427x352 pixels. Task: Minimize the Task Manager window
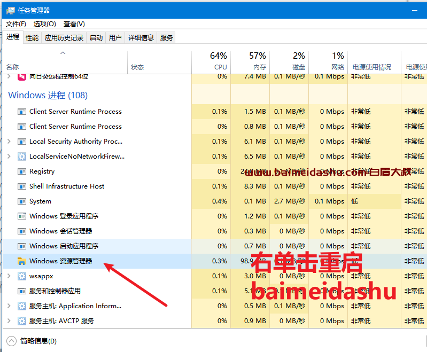[x=415, y=11]
